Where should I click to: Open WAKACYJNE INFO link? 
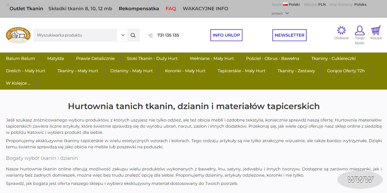coord(205,9)
